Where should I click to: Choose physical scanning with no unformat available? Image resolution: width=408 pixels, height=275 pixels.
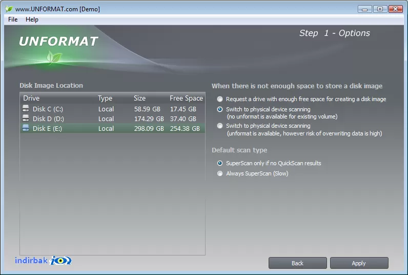pyautogui.click(x=220, y=109)
